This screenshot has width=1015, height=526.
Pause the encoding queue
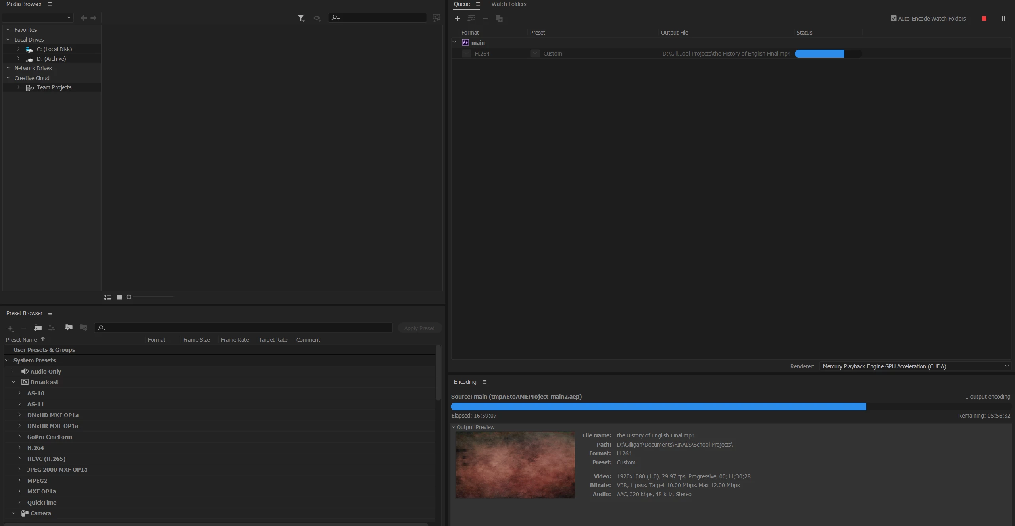1003,19
